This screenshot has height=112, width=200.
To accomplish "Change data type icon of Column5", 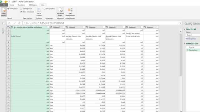I will [x=107, y=27].
